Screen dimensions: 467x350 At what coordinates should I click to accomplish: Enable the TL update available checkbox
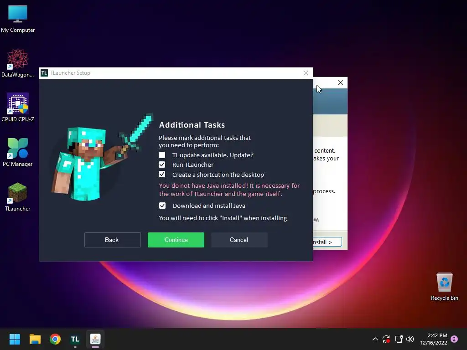click(x=162, y=155)
